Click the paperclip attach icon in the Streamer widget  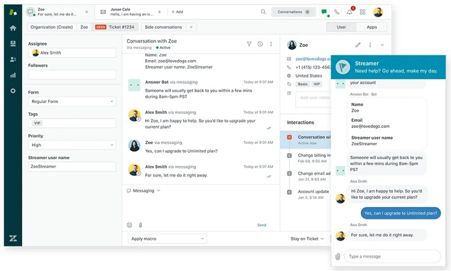(338, 256)
